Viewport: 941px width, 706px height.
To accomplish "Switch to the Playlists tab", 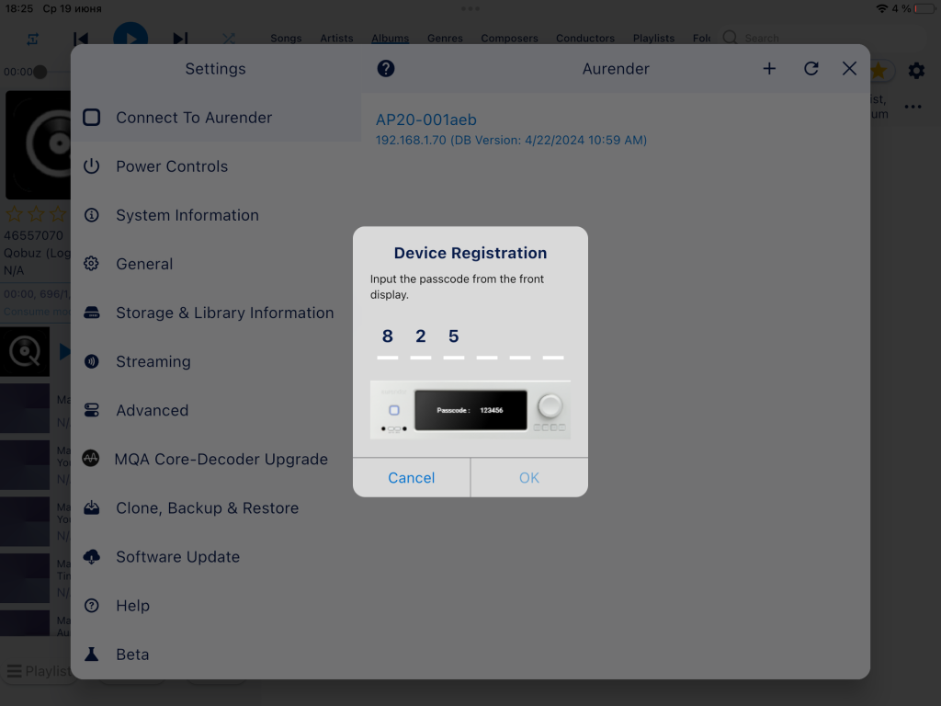I will click(653, 38).
